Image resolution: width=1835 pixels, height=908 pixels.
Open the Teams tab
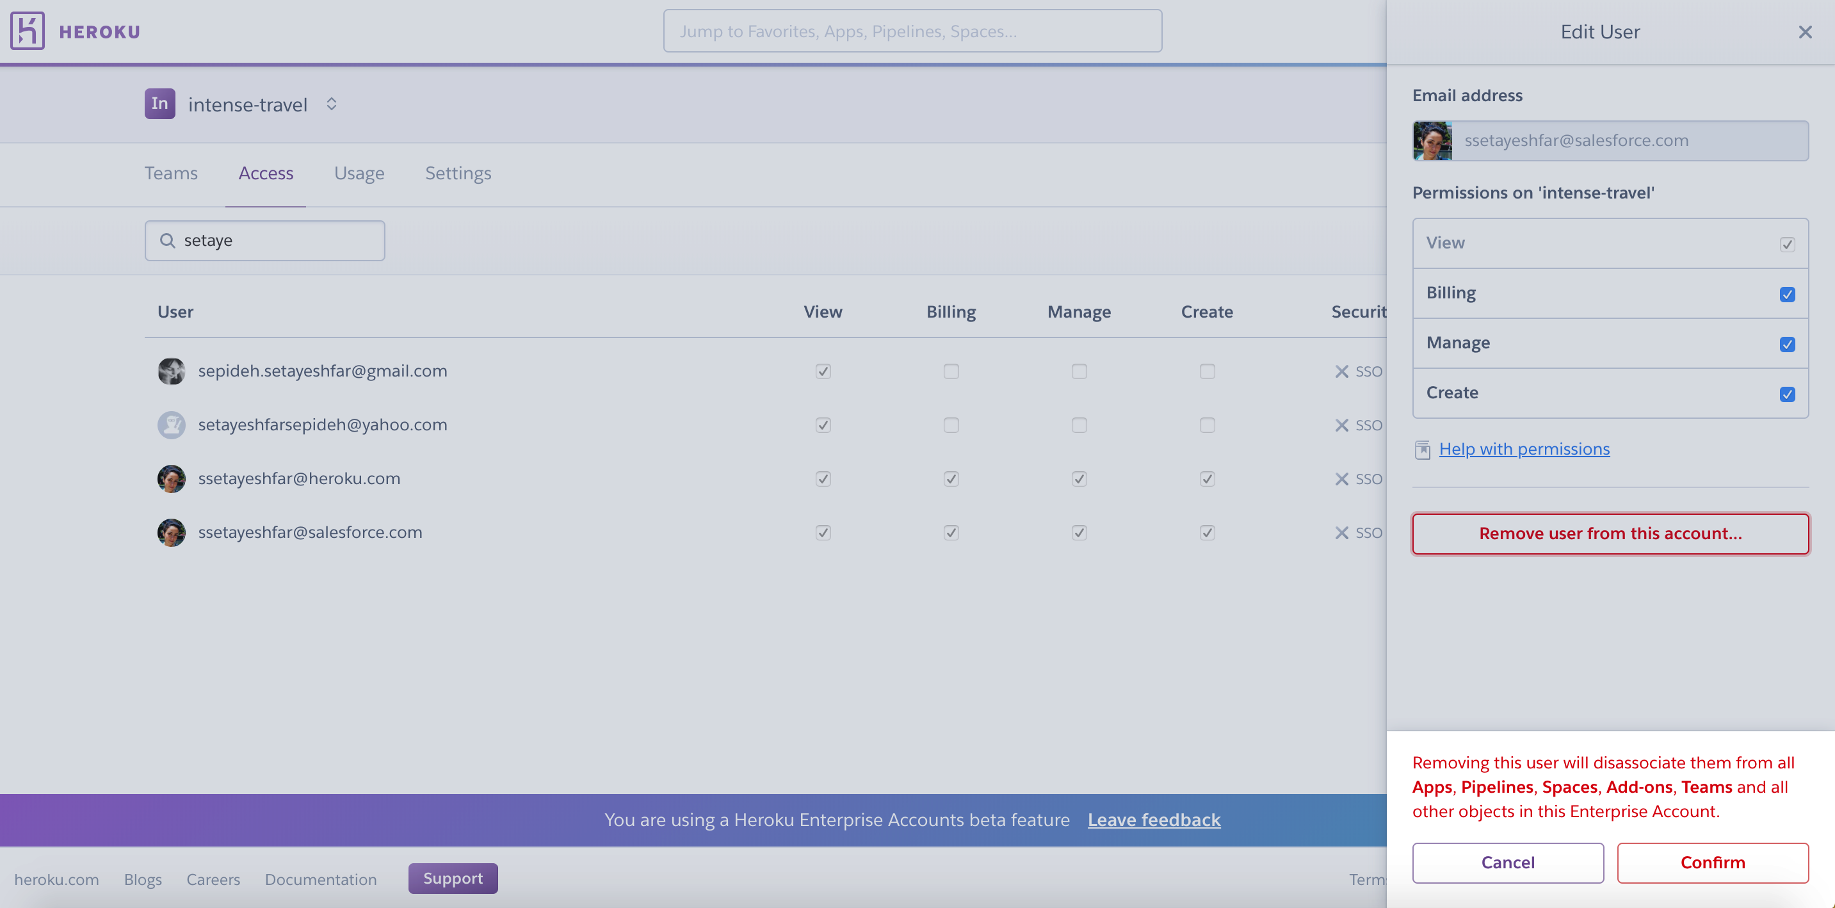(171, 173)
